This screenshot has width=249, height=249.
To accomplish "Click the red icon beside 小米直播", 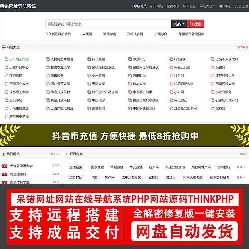I will (x=89, y=76).
